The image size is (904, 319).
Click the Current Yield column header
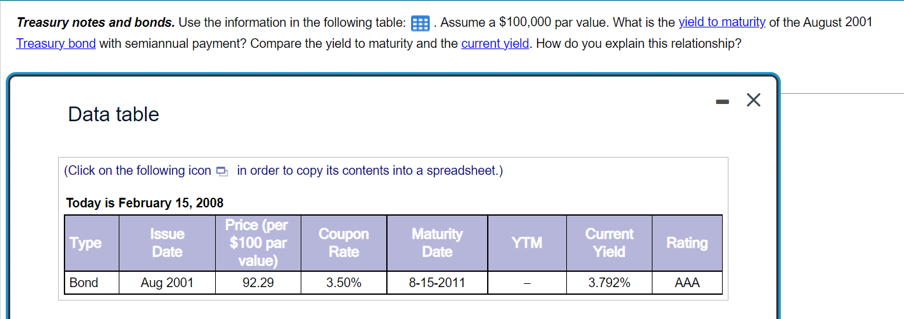point(609,243)
